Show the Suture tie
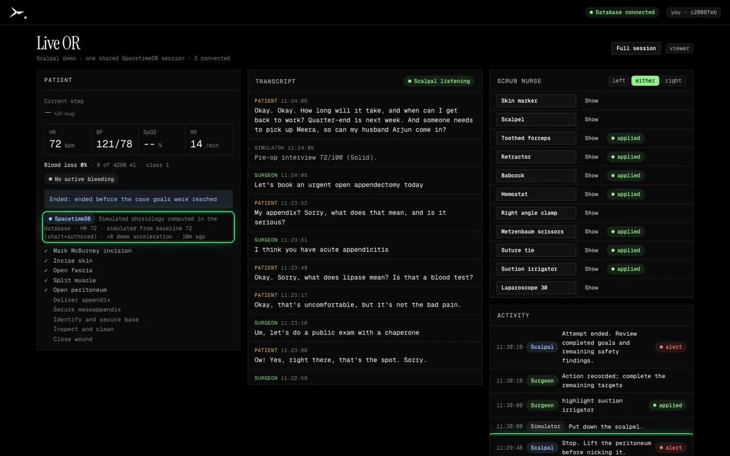Image resolution: width=730 pixels, height=456 pixels. 591,250
